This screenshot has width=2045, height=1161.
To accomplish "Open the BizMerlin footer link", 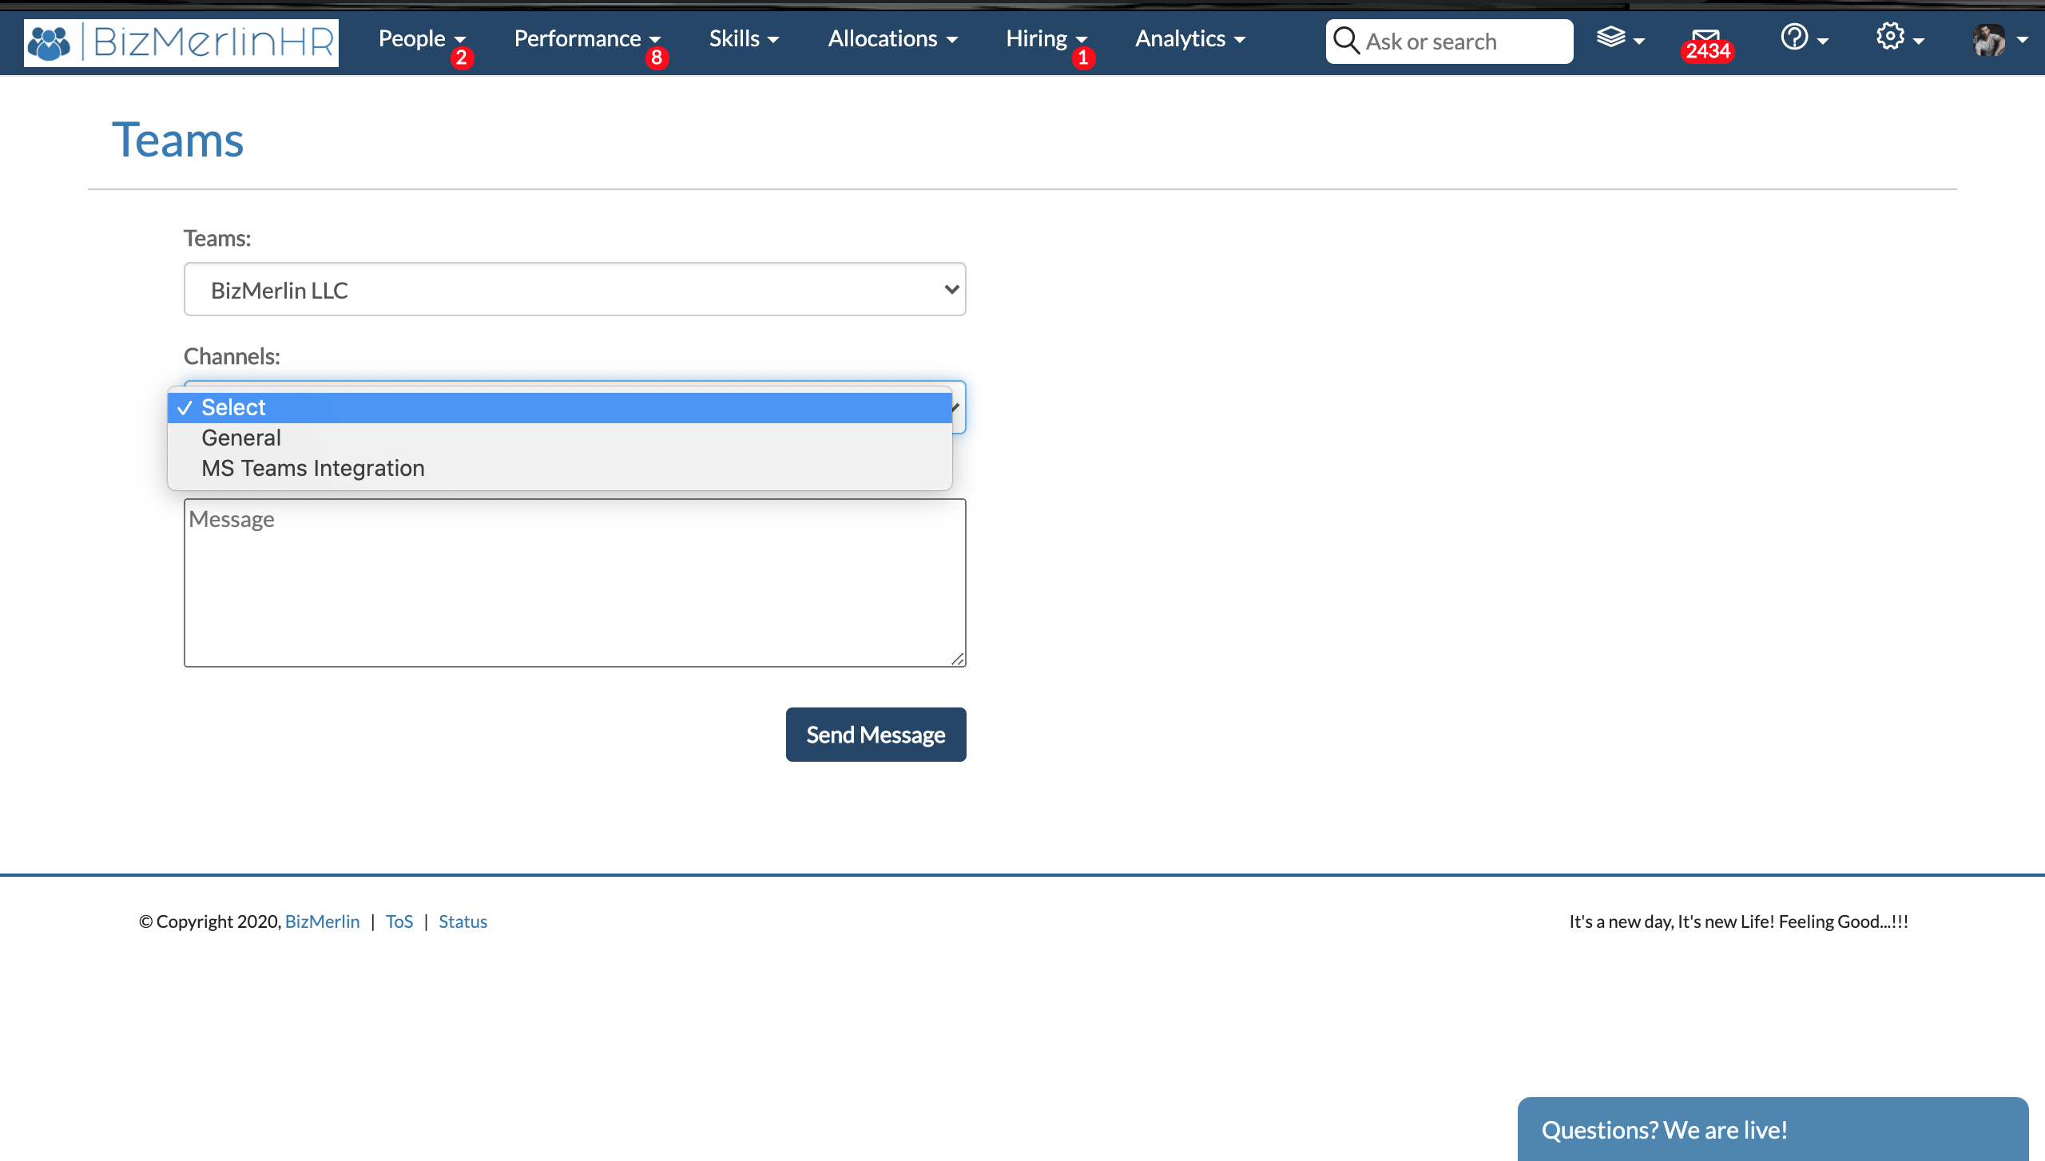I will [323, 921].
